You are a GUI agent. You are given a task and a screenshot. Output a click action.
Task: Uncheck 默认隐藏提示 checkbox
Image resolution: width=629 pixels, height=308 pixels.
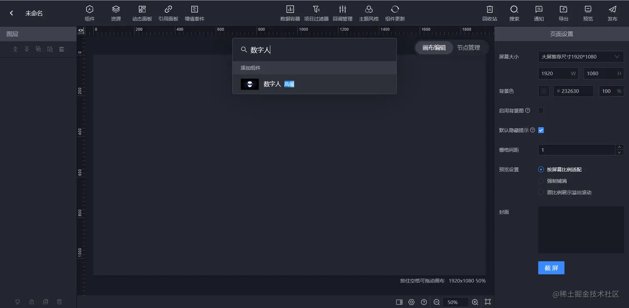pos(541,130)
